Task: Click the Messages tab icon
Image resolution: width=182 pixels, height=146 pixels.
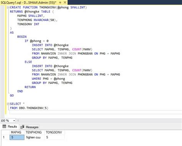Action: (x=22, y=127)
